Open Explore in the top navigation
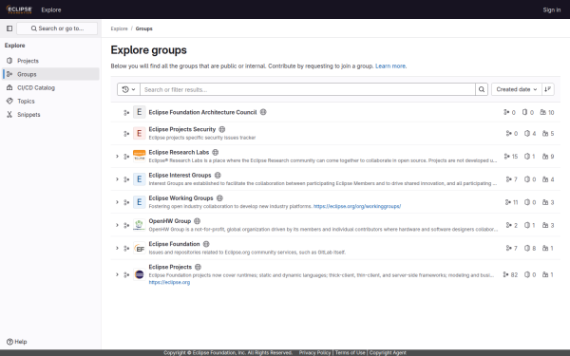Screen dimensions: 570x356 [51, 9]
